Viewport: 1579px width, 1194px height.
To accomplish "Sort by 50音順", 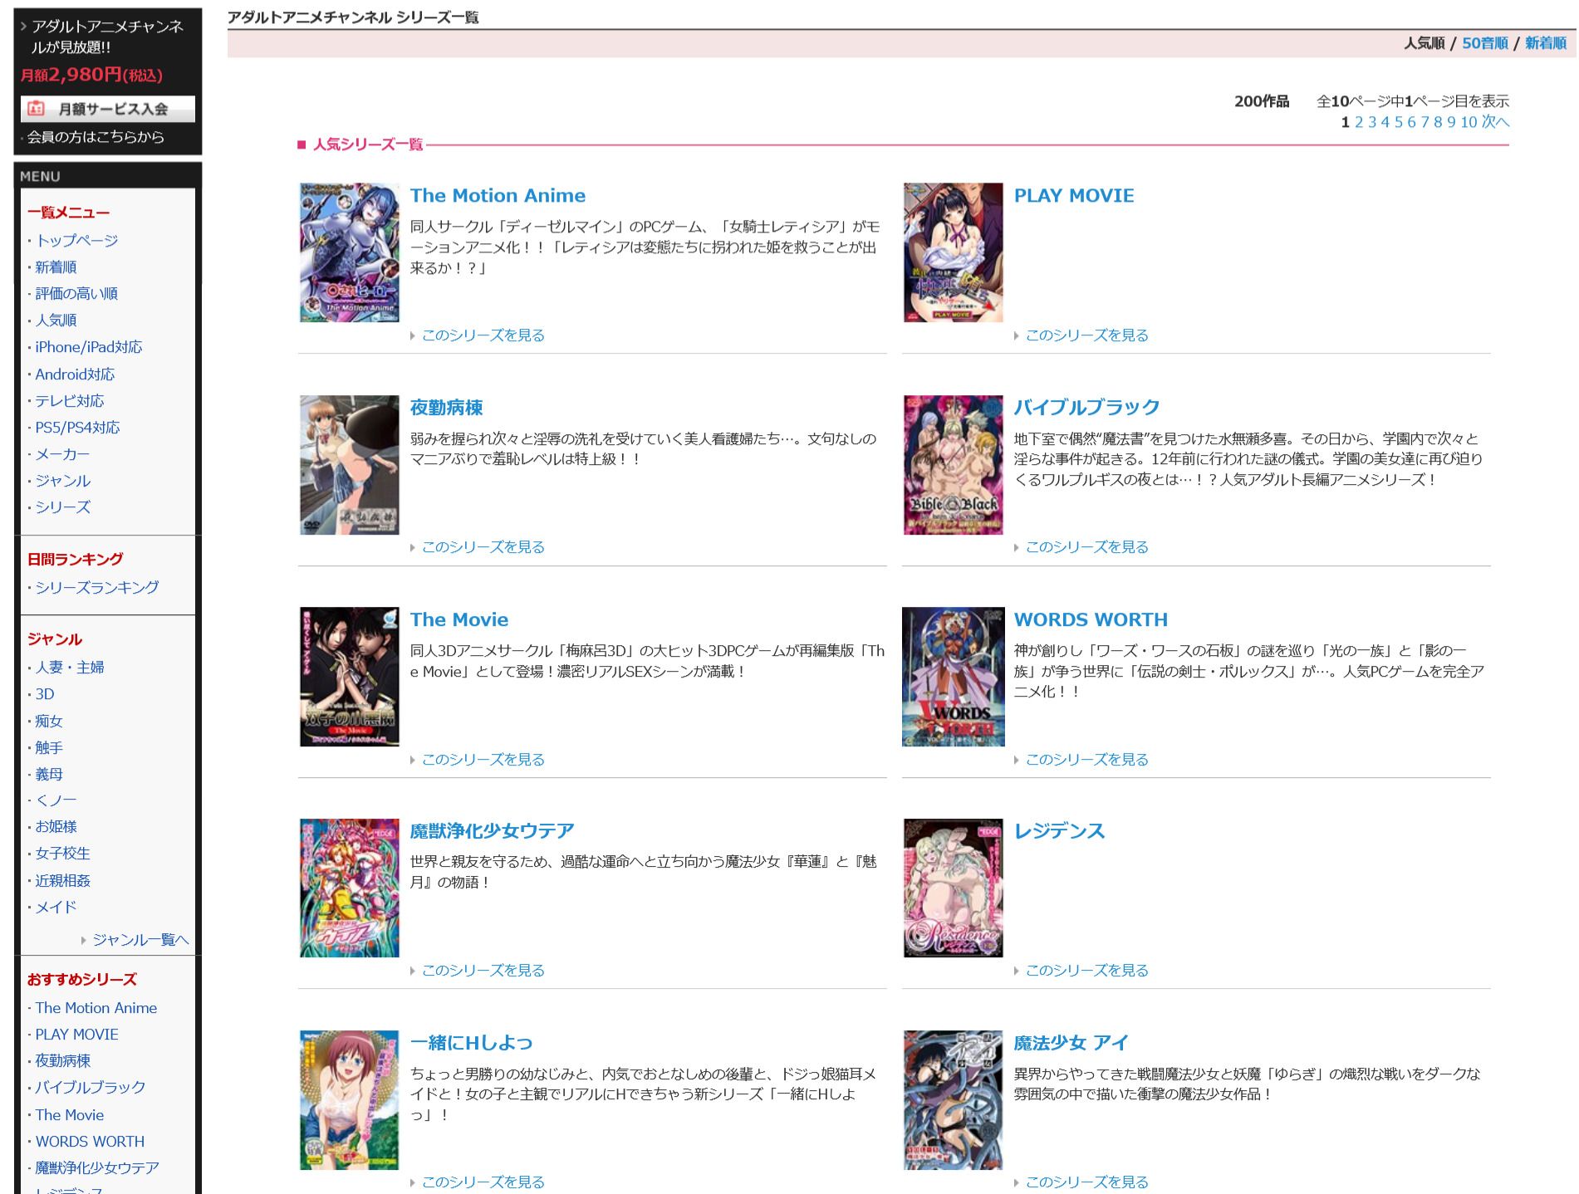I will (x=1485, y=43).
